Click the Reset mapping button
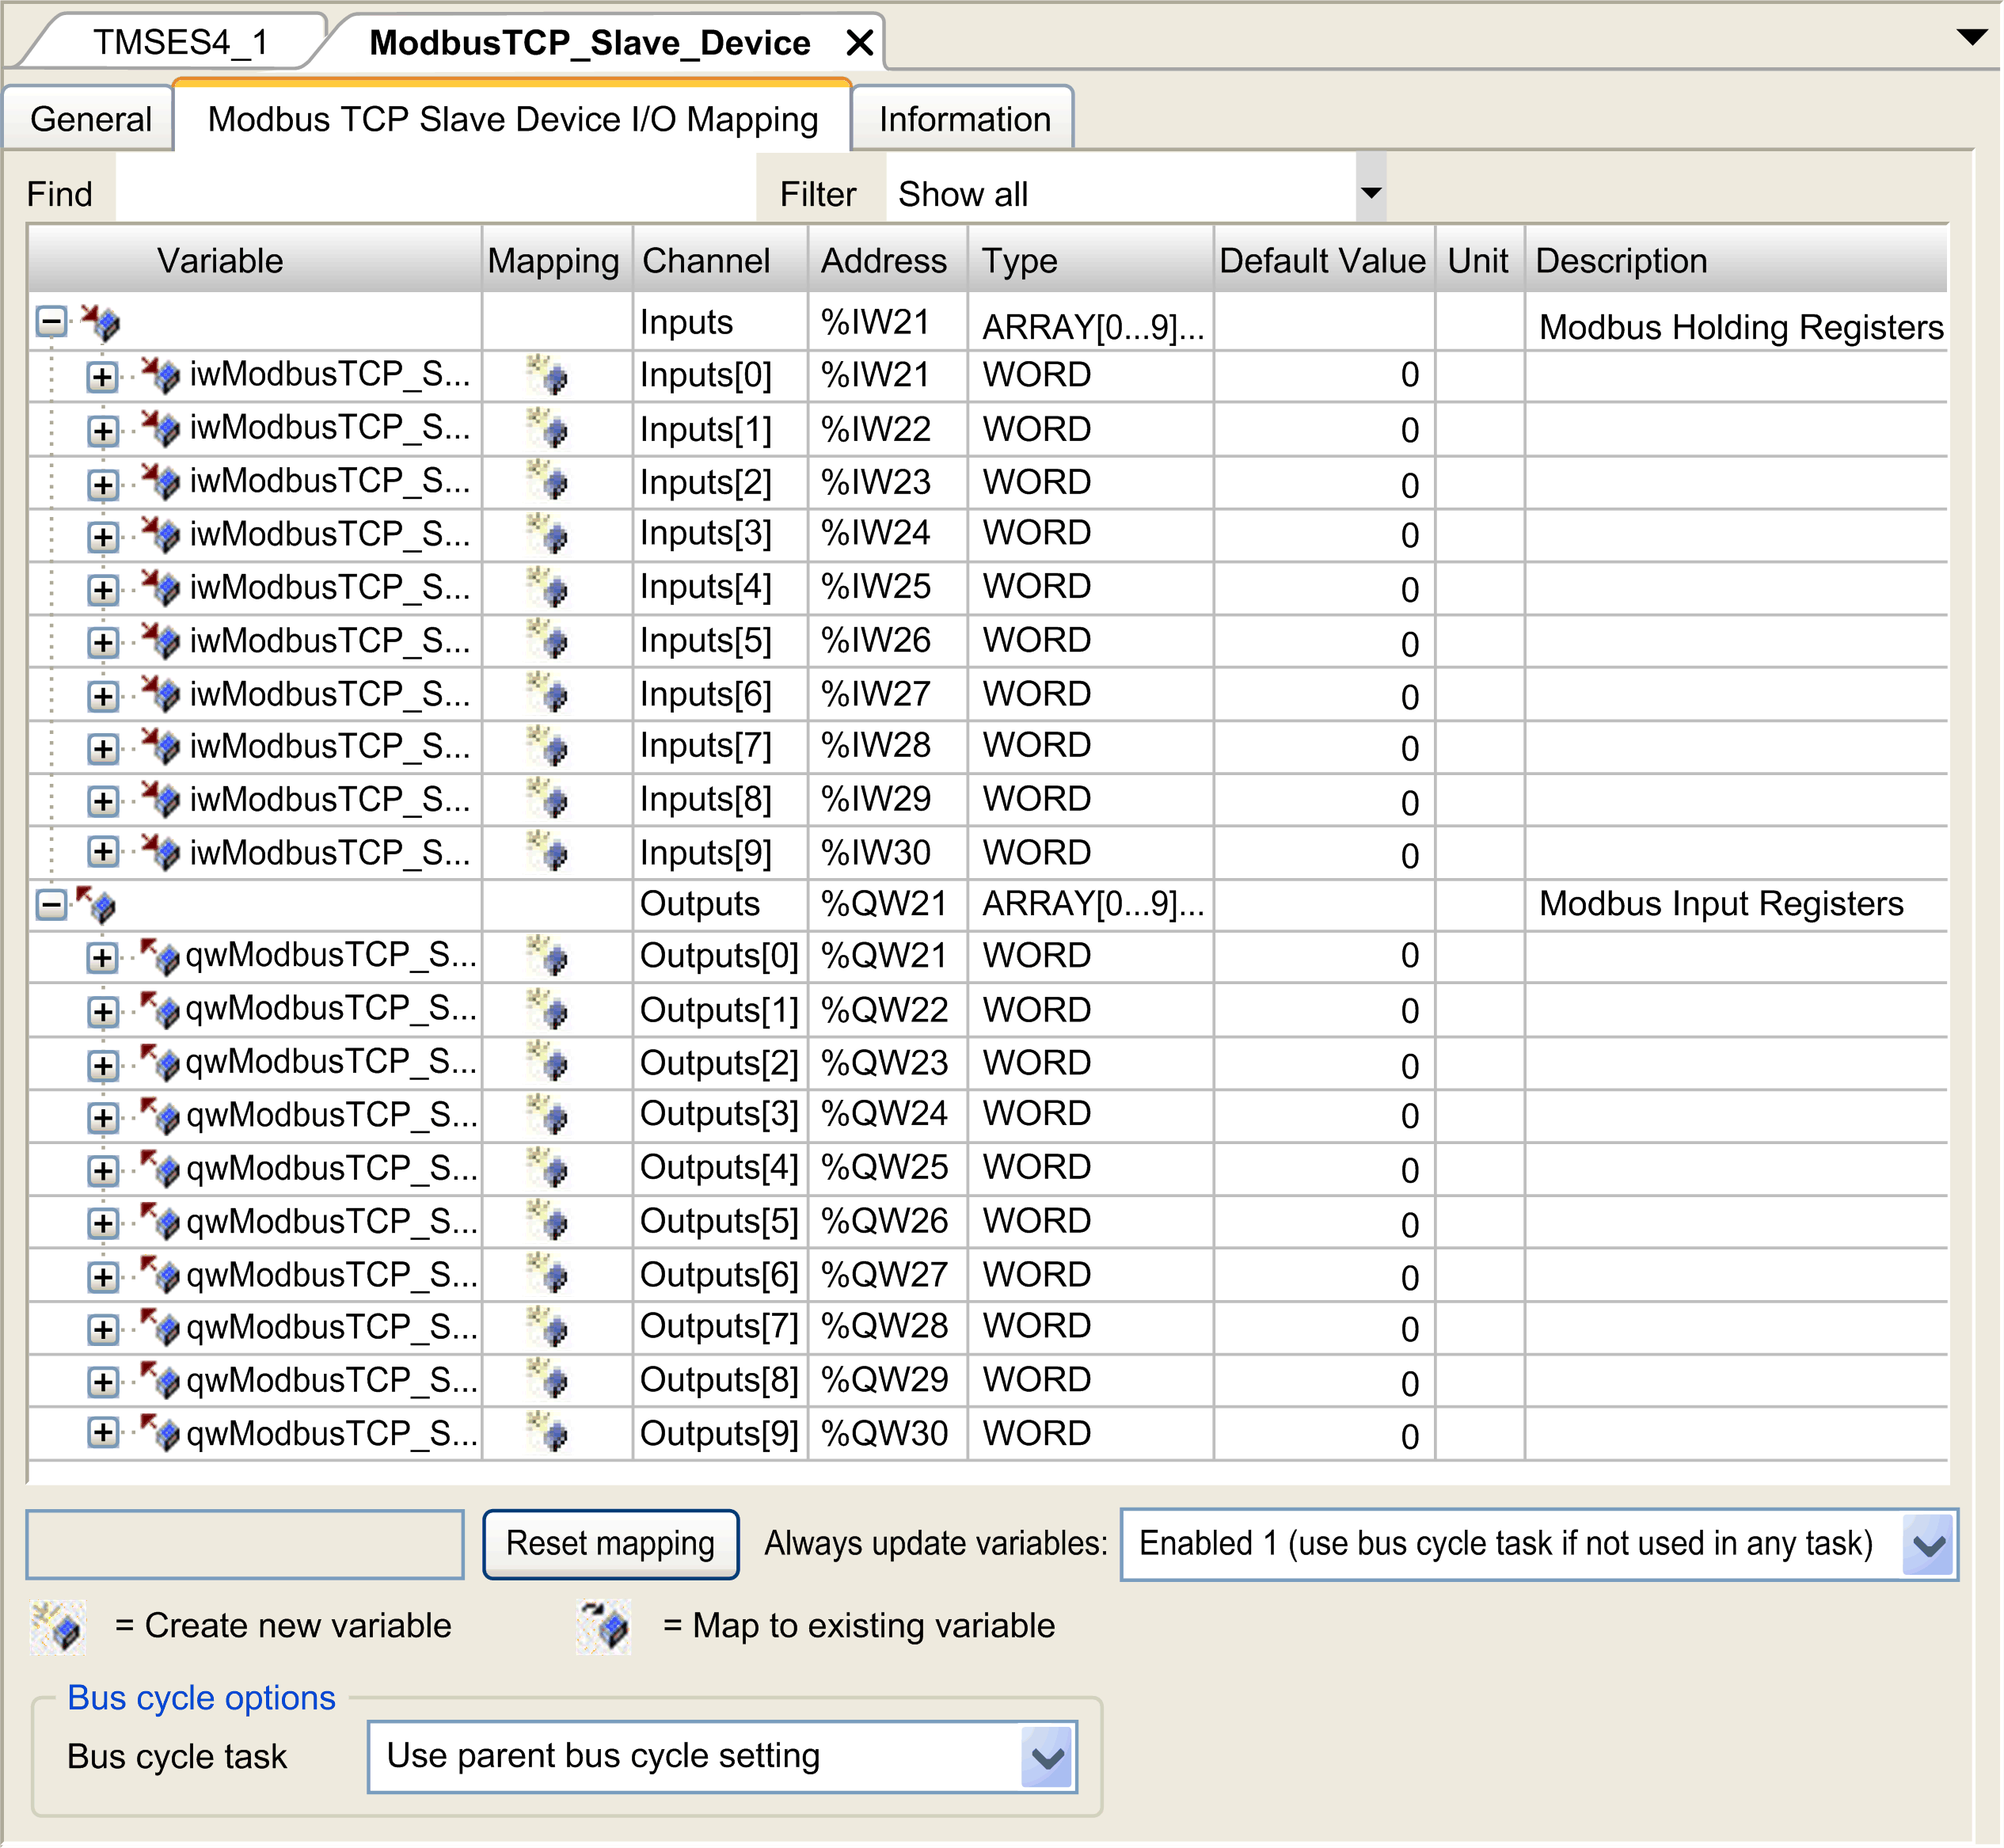The height and width of the screenshot is (1848, 2004). tap(610, 1543)
